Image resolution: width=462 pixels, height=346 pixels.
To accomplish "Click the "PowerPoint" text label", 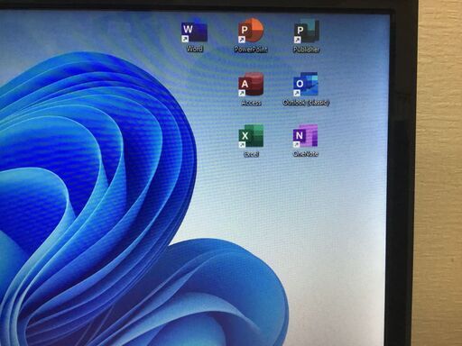I will point(251,50).
